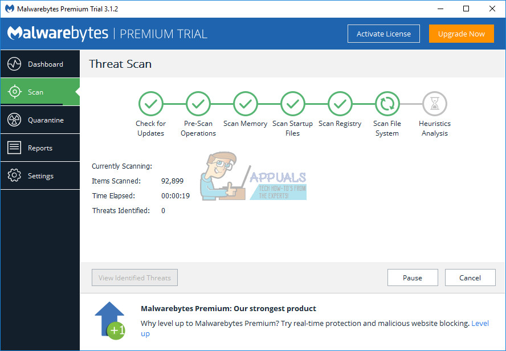Click the Items Scanned value 92,899
506x351 pixels.
pos(172,181)
